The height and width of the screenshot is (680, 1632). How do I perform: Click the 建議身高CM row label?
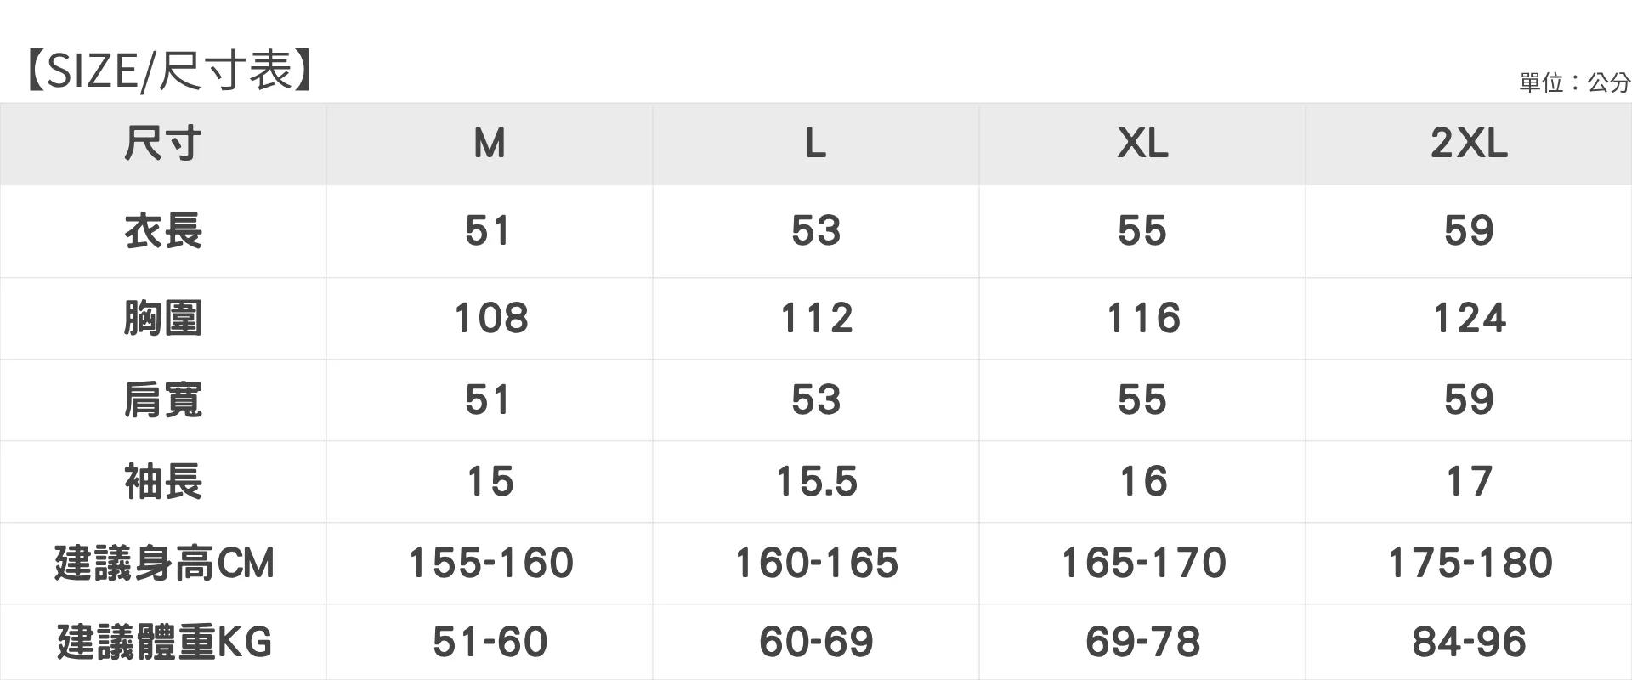164,563
